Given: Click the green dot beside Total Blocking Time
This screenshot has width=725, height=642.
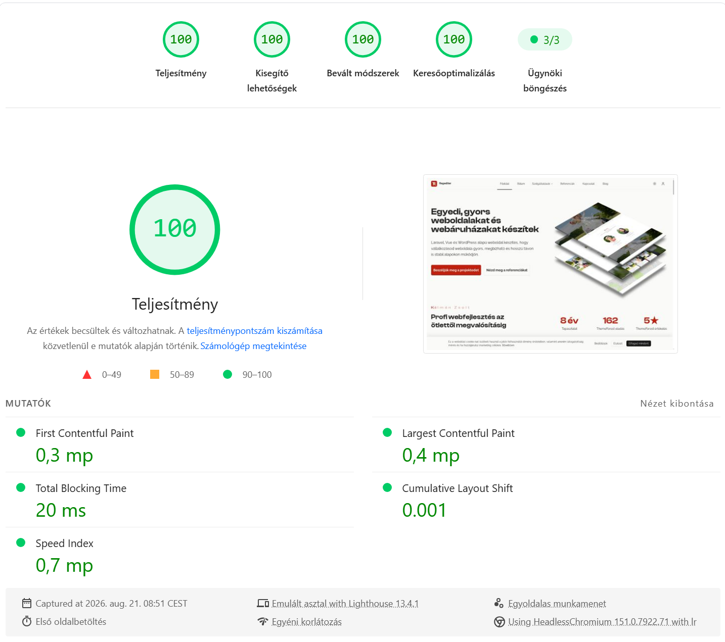Looking at the screenshot, I should coord(21,487).
